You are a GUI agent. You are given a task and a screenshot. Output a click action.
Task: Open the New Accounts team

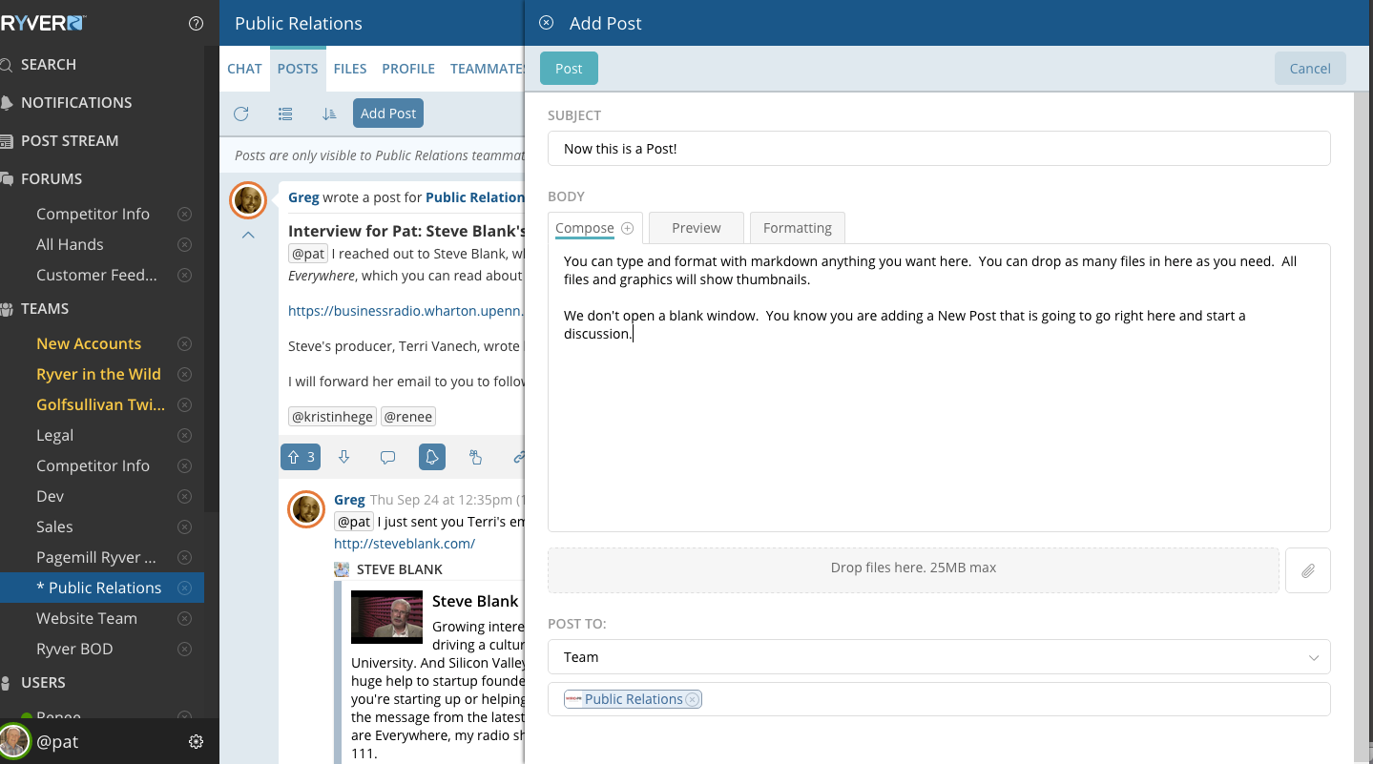pyautogui.click(x=89, y=343)
